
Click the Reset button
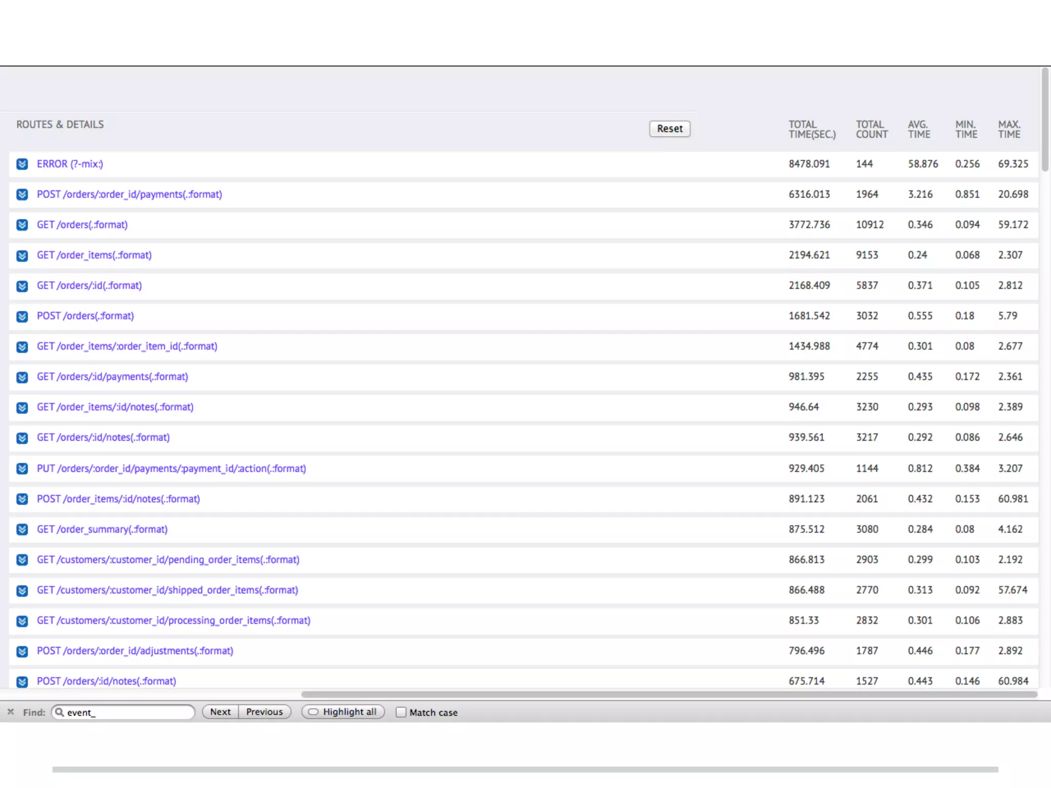[x=670, y=128]
